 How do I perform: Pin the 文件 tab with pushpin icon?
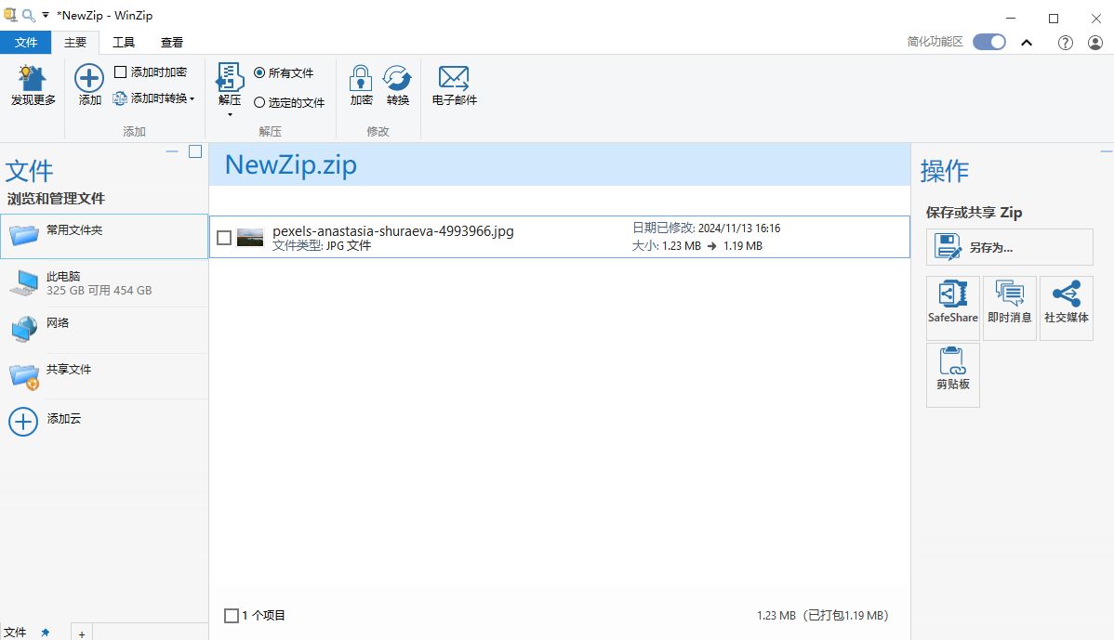(x=46, y=633)
